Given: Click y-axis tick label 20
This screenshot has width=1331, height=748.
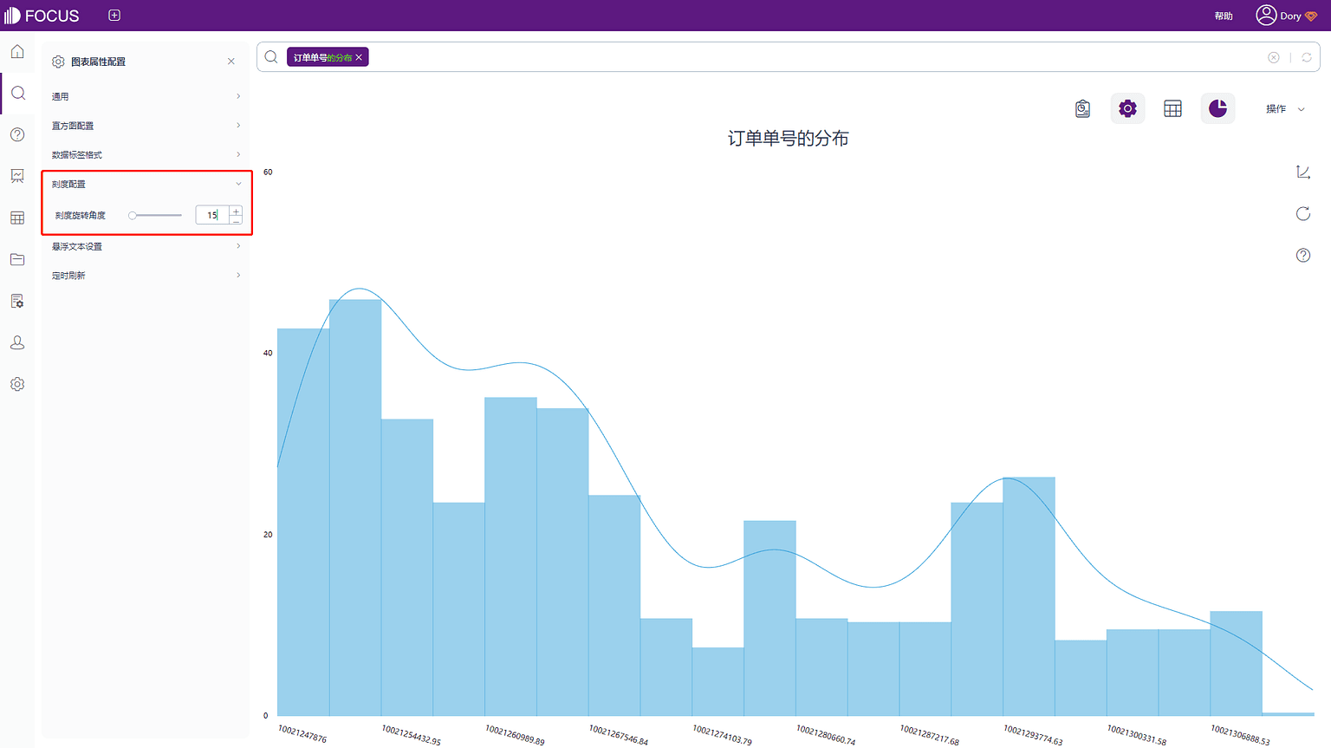Looking at the screenshot, I should click(x=268, y=534).
